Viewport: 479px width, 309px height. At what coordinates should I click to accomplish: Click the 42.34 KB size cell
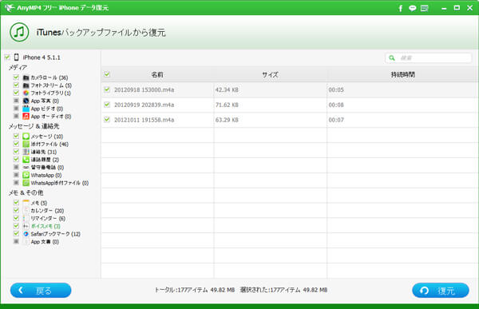pos(227,90)
